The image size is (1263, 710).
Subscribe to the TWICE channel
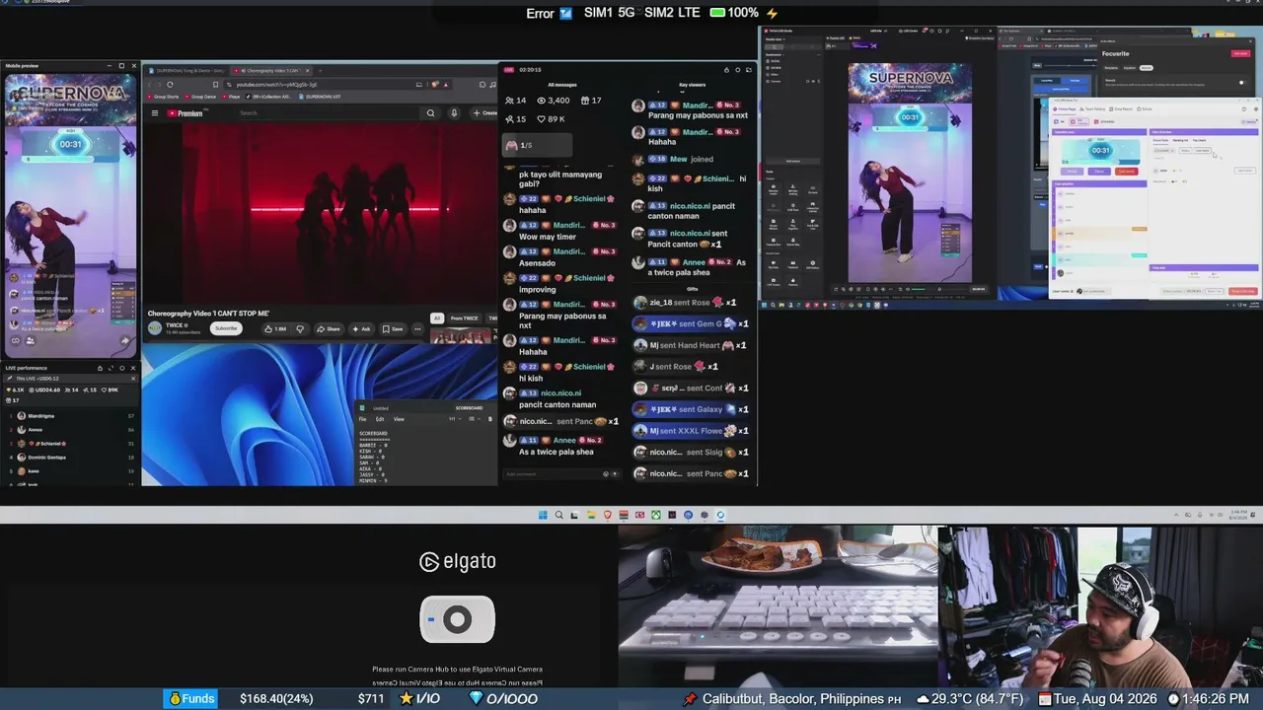(x=226, y=328)
